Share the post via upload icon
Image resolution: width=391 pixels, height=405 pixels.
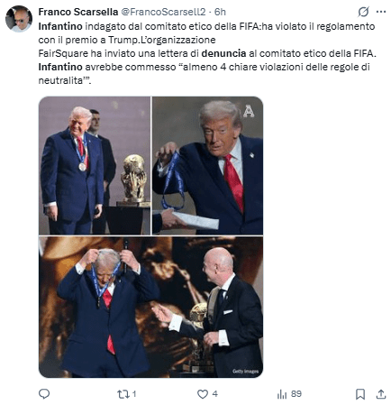[x=381, y=394]
